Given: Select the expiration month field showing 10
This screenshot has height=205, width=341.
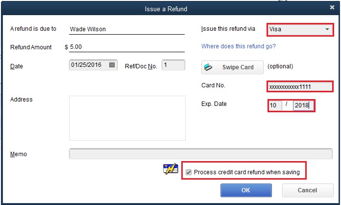Looking at the screenshot, I should click(275, 105).
